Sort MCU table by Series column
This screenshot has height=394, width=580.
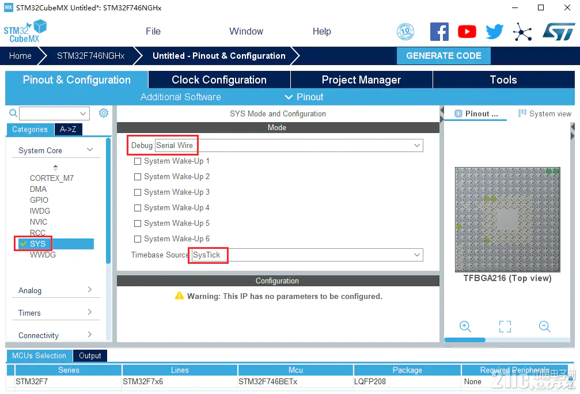coord(69,370)
